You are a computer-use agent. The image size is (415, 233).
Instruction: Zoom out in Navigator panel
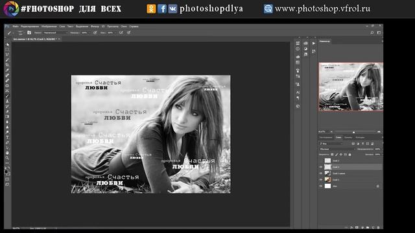331,131
